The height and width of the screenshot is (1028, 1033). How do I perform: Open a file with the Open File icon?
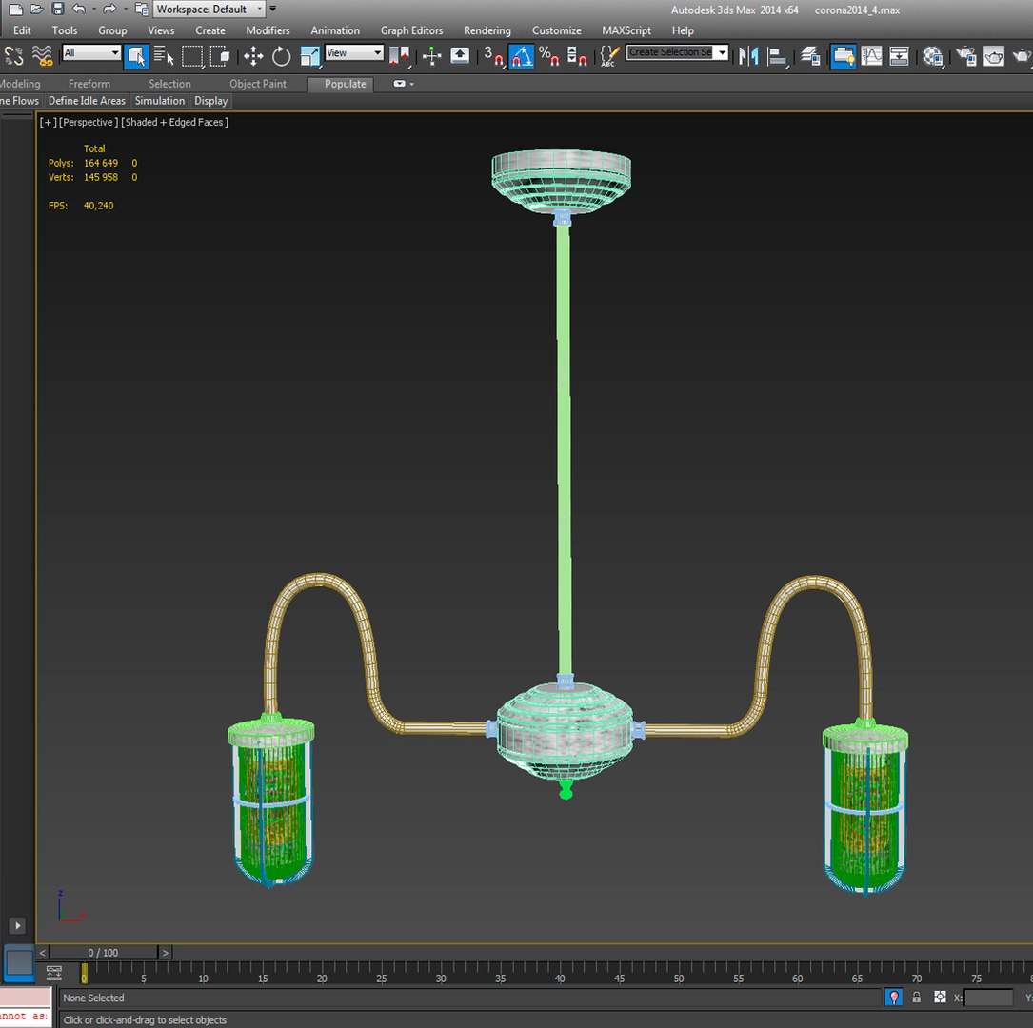tap(37, 10)
